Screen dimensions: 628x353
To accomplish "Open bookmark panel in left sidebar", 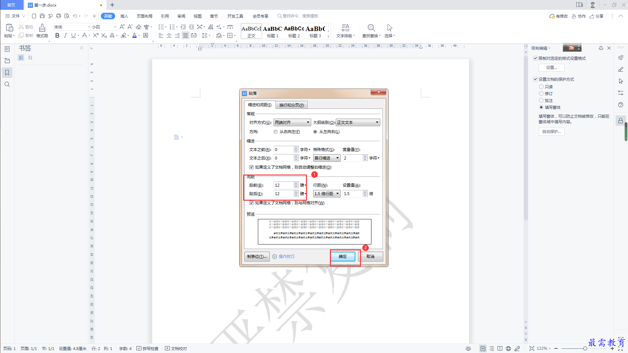I will pos(7,73).
